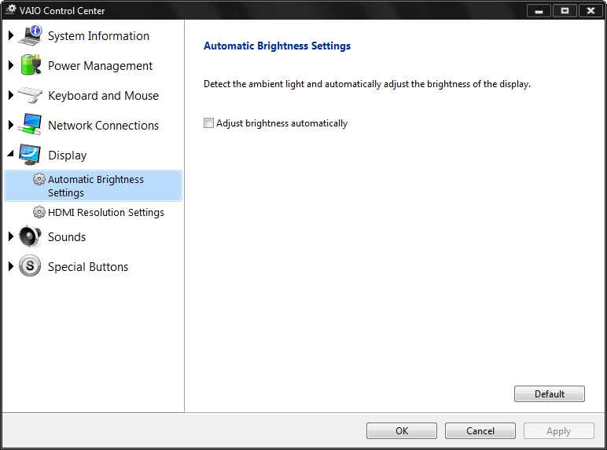Click the Sounds speaker icon
This screenshot has width=607, height=450.
pyautogui.click(x=30, y=236)
